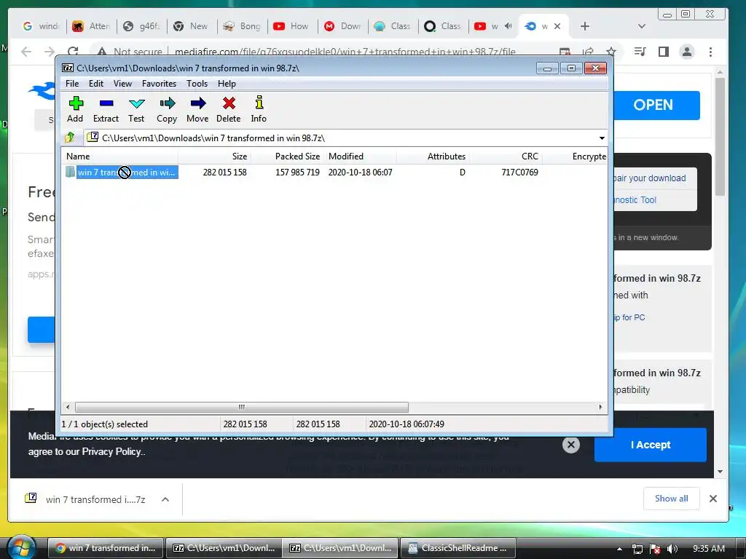Click the Chrome back arrow
The height and width of the screenshot is (559, 746).
coord(27,52)
